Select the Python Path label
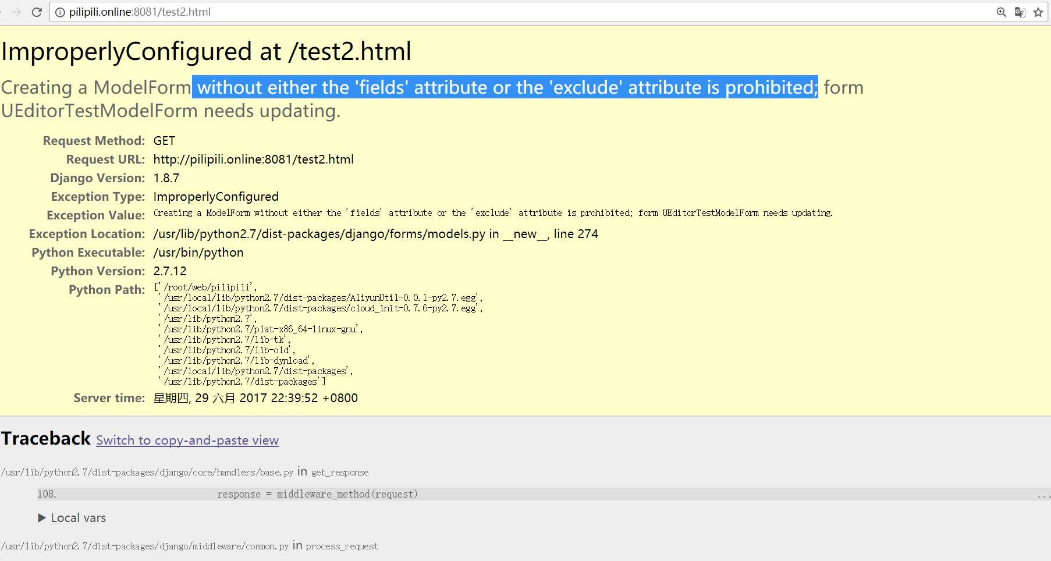Image resolution: width=1051 pixels, height=561 pixels. click(x=107, y=290)
